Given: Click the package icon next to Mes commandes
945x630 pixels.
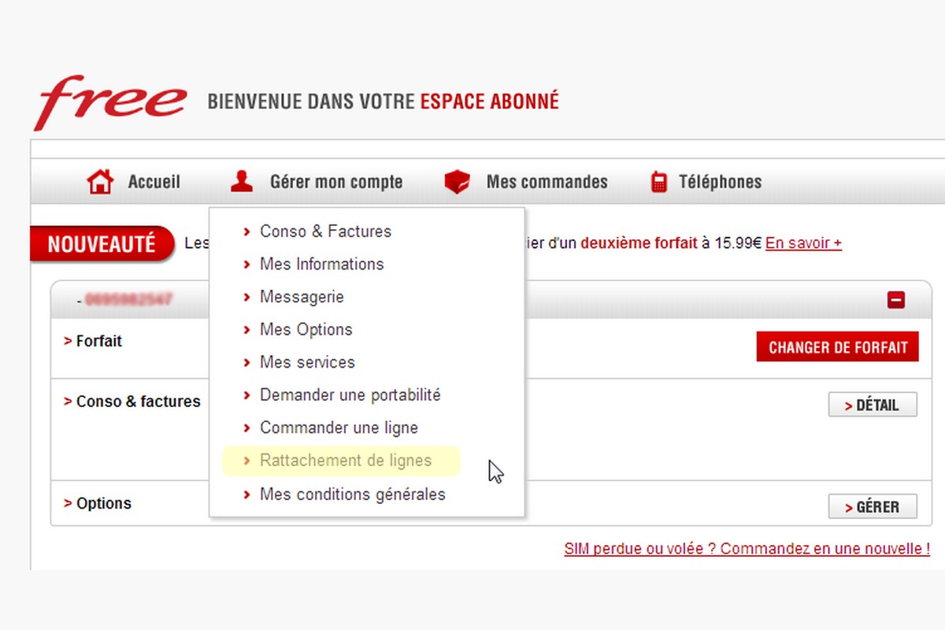Looking at the screenshot, I should point(458,181).
